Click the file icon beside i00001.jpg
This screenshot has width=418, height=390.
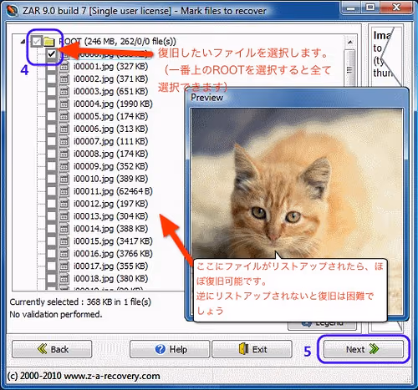[64, 67]
